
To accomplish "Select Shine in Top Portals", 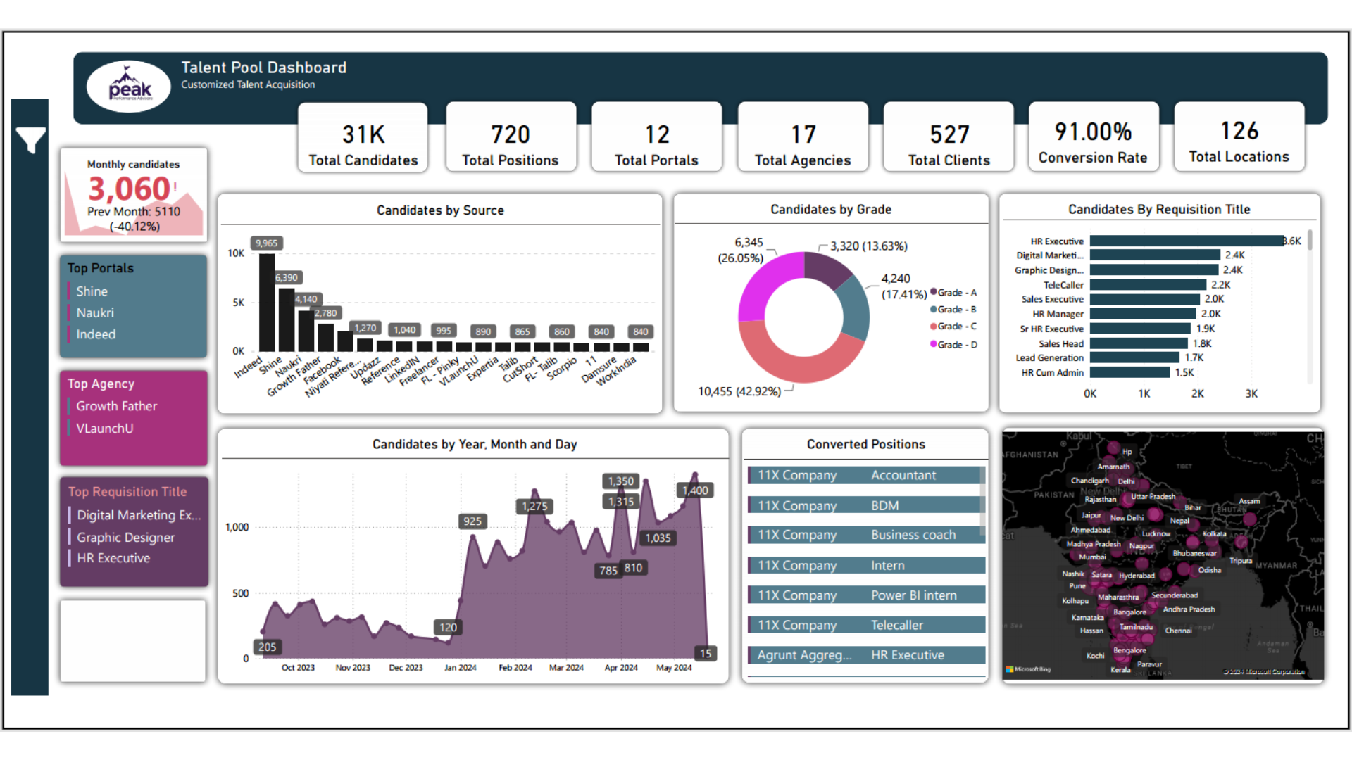I will 92,291.
